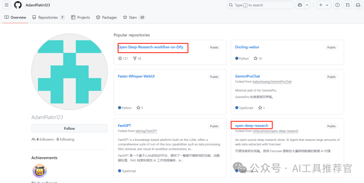View the 4 followers link
The height and width of the screenshot is (183, 364).
tap(42, 139)
